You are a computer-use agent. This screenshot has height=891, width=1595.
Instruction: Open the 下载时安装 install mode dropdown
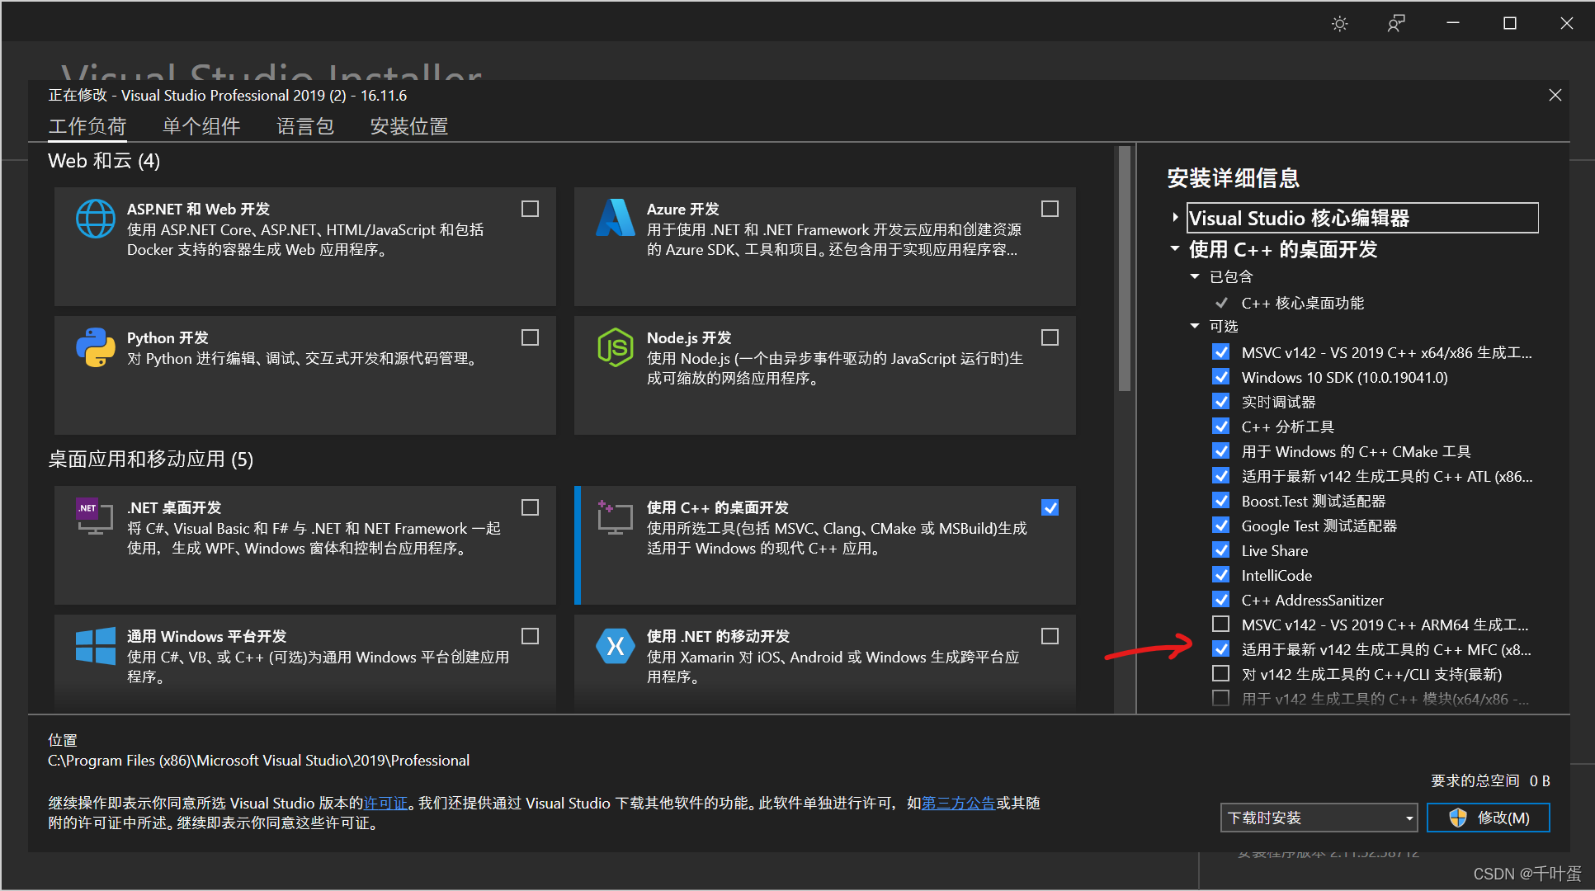coord(1318,818)
